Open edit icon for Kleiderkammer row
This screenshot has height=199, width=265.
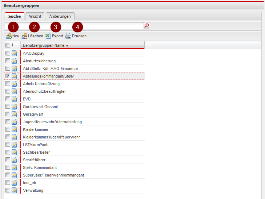[15, 129]
